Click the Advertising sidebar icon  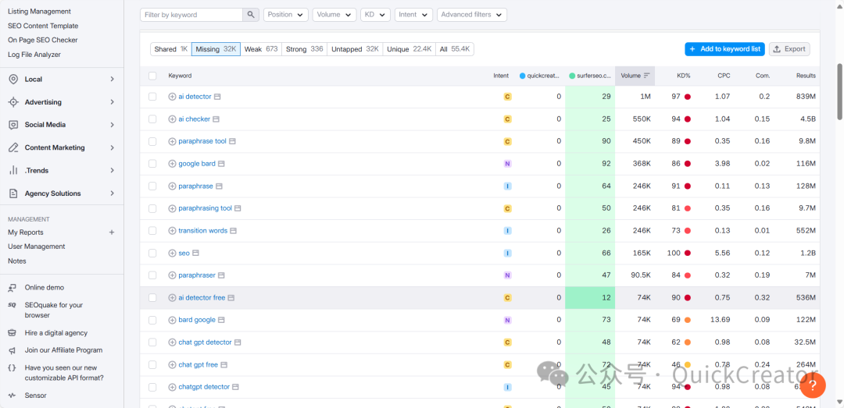tap(13, 102)
